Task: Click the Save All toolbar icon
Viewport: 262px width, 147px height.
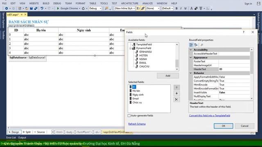Action: [36, 8]
